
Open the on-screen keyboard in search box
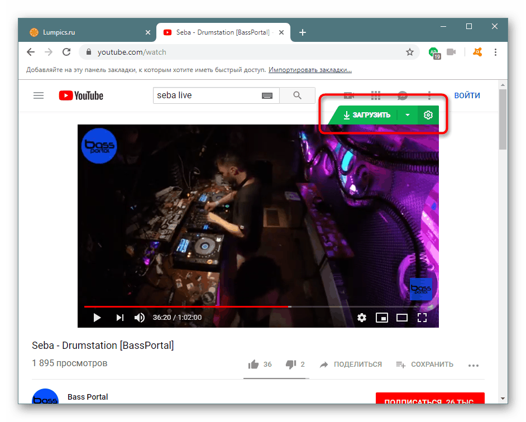click(267, 95)
